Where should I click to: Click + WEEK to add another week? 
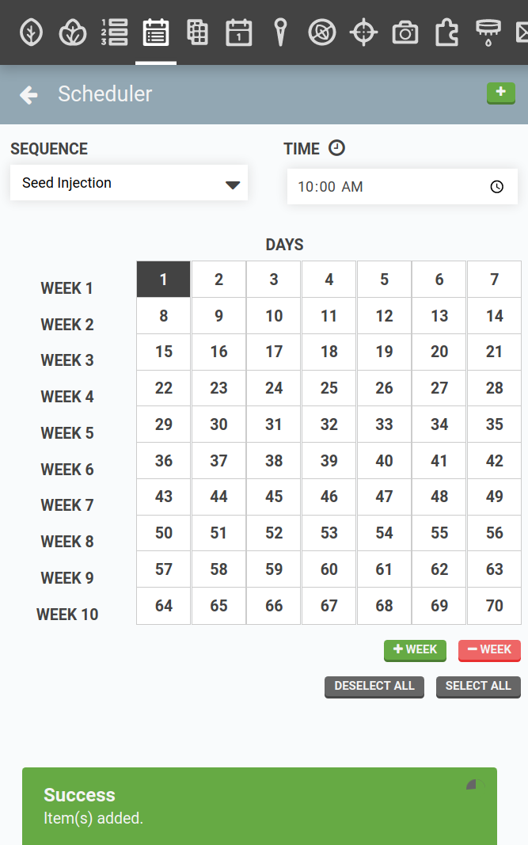tap(415, 649)
